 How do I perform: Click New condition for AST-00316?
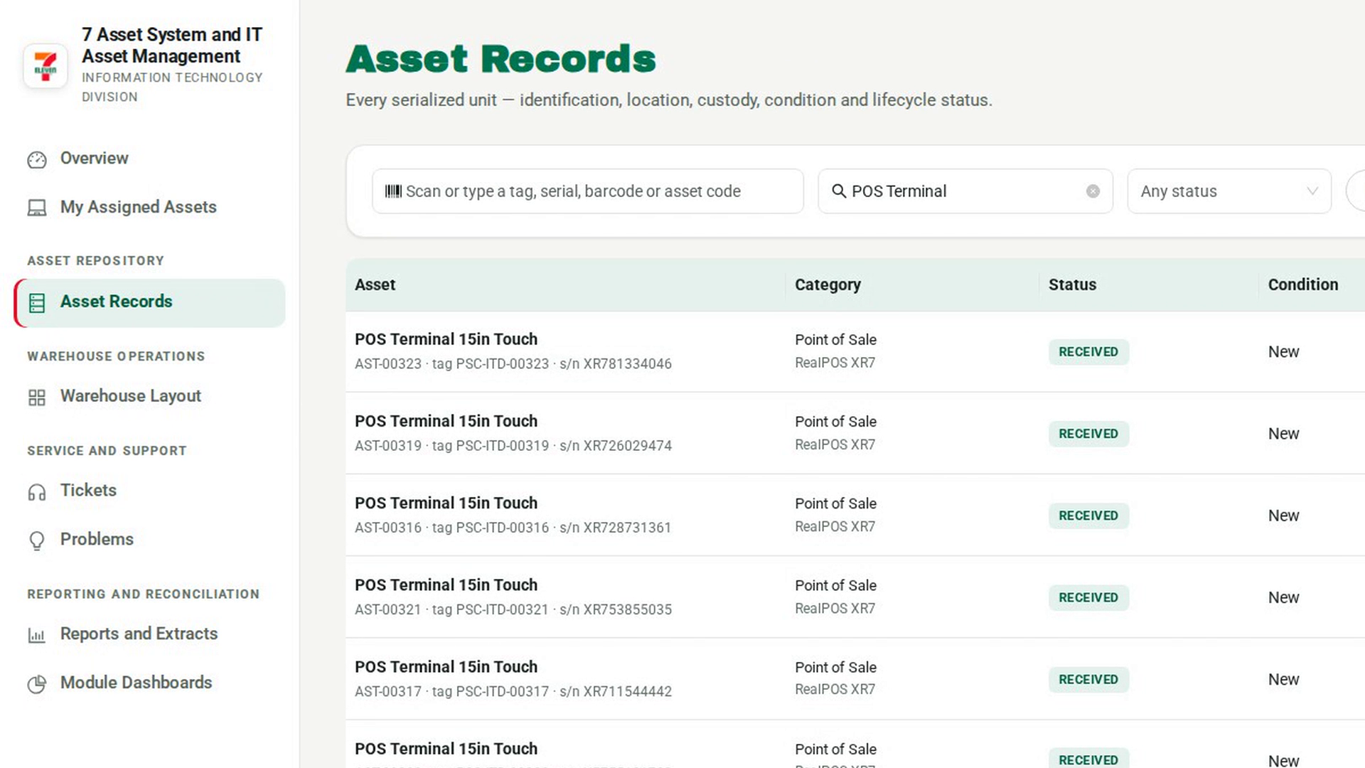click(x=1283, y=516)
